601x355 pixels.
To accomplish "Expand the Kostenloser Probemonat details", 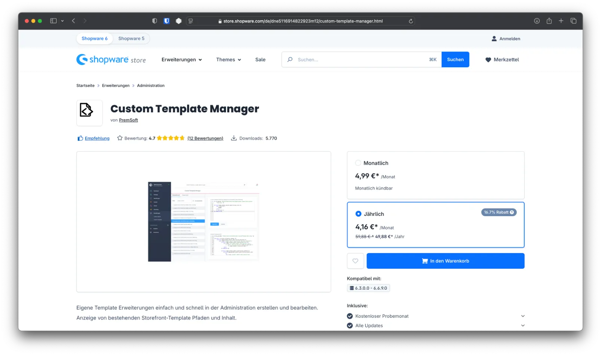I will click(x=523, y=316).
